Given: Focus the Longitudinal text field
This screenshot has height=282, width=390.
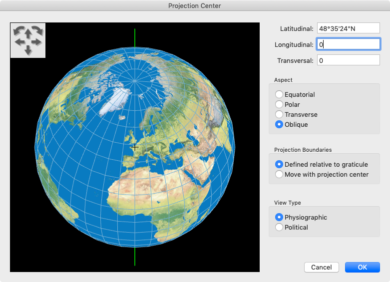Looking at the screenshot, I should pyautogui.click(x=349, y=44).
